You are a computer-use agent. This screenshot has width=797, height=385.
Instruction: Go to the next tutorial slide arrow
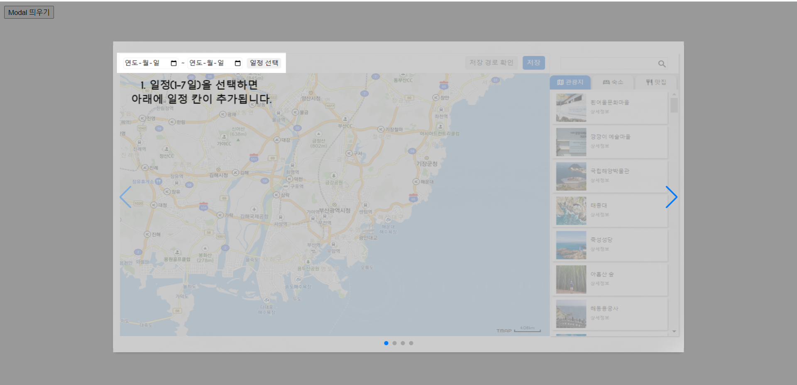click(x=671, y=197)
